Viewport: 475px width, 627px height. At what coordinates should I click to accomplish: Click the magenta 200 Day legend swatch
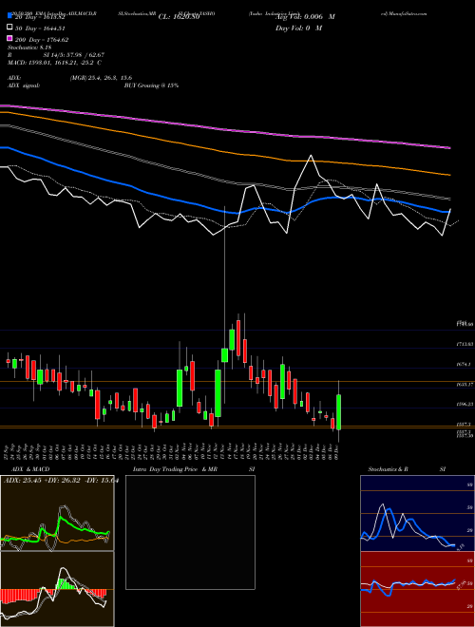[x=9, y=39]
